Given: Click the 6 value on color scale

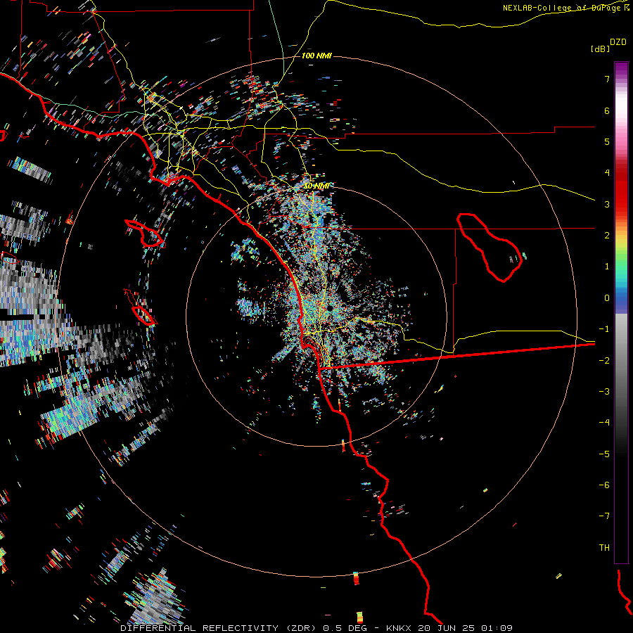Looking at the screenshot, I should click(607, 110).
